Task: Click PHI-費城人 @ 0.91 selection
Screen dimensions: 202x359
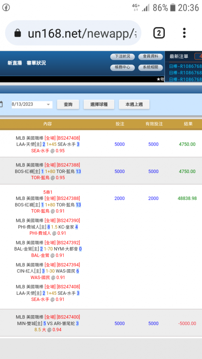Action: 48,233
